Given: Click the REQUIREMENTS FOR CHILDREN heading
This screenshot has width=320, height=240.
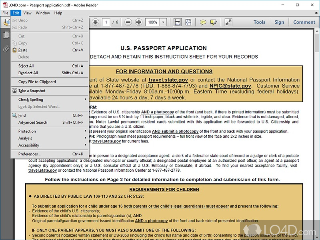Looking at the screenshot, I should [164, 189].
